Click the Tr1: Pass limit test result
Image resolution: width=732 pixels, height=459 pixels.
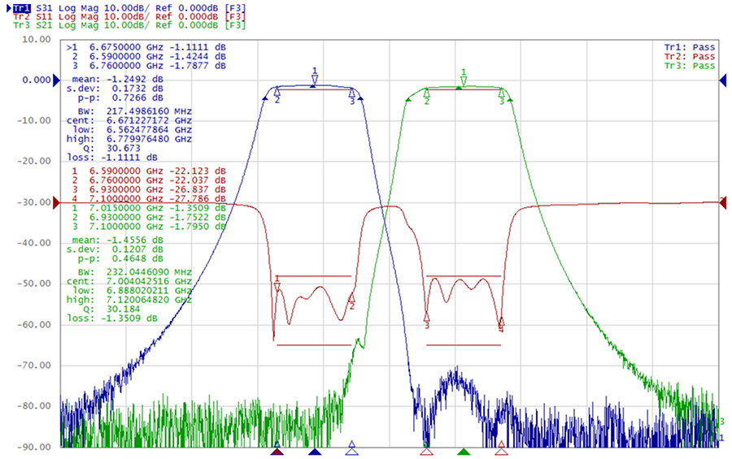[690, 47]
